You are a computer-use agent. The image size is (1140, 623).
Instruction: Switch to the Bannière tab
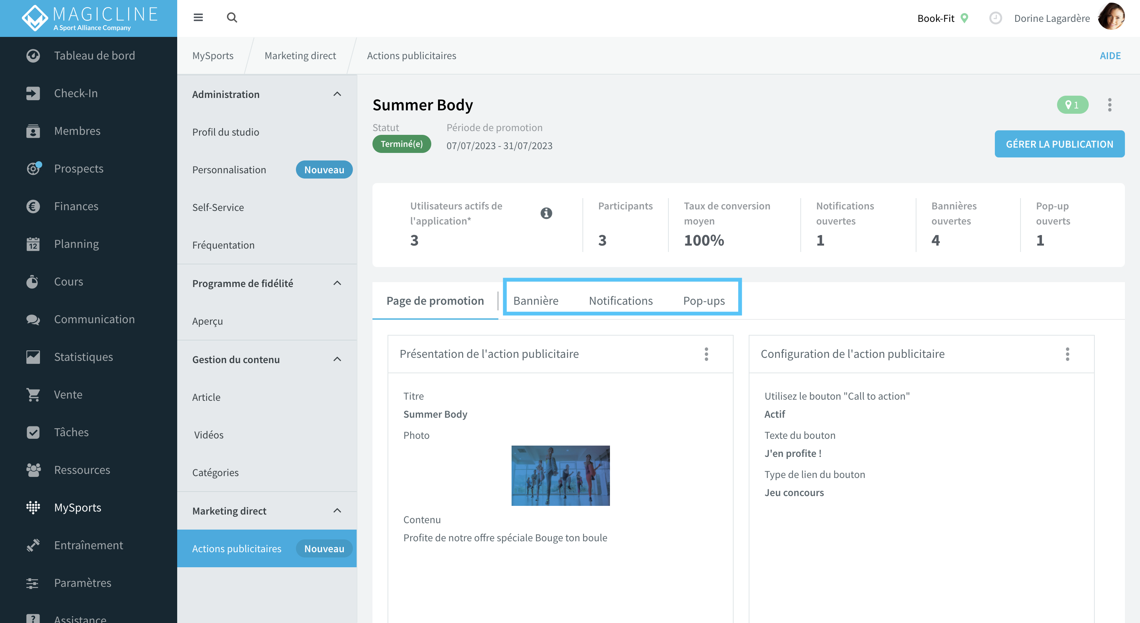pyautogui.click(x=535, y=301)
